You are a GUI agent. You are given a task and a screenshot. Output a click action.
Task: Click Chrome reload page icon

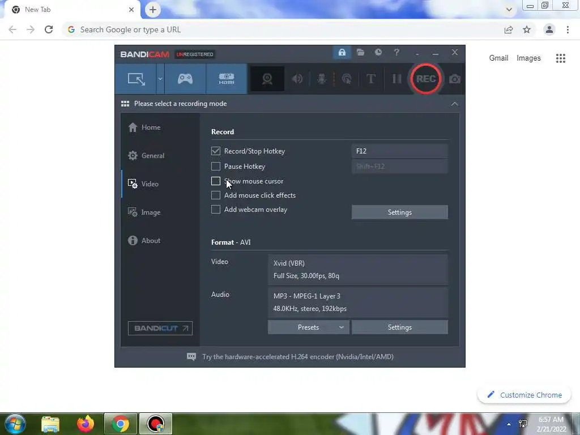(x=49, y=29)
